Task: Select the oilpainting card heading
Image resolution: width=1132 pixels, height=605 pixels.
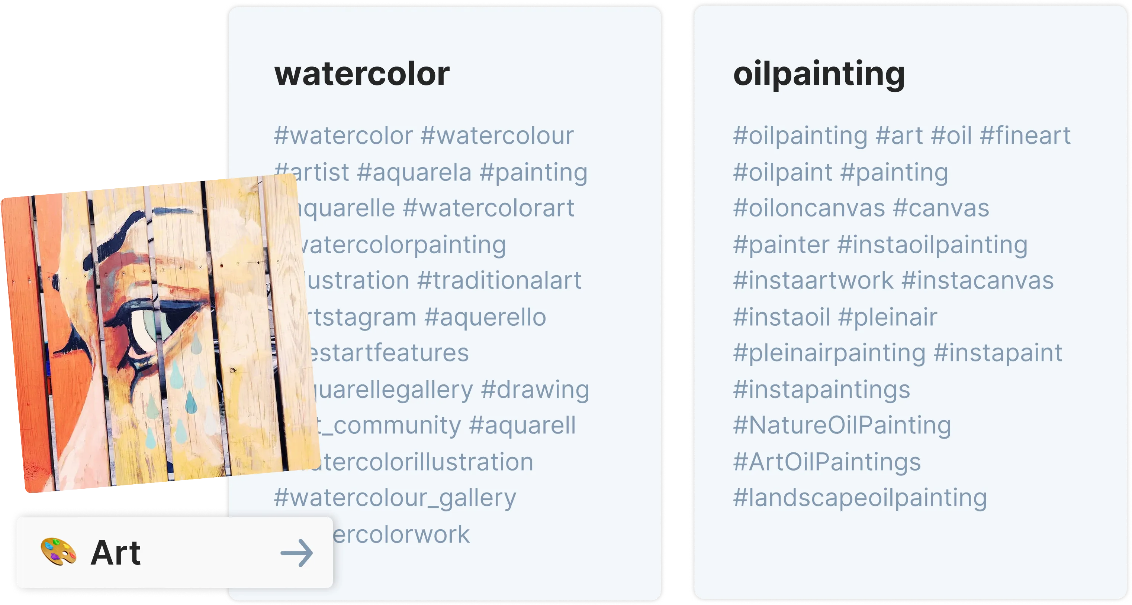Action: [819, 74]
